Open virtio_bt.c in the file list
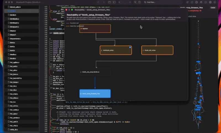221x133 pixels. 22,129
